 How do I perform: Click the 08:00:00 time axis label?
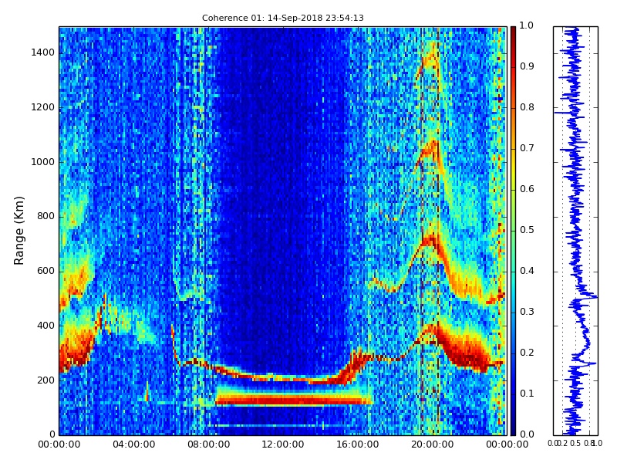(208, 444)
